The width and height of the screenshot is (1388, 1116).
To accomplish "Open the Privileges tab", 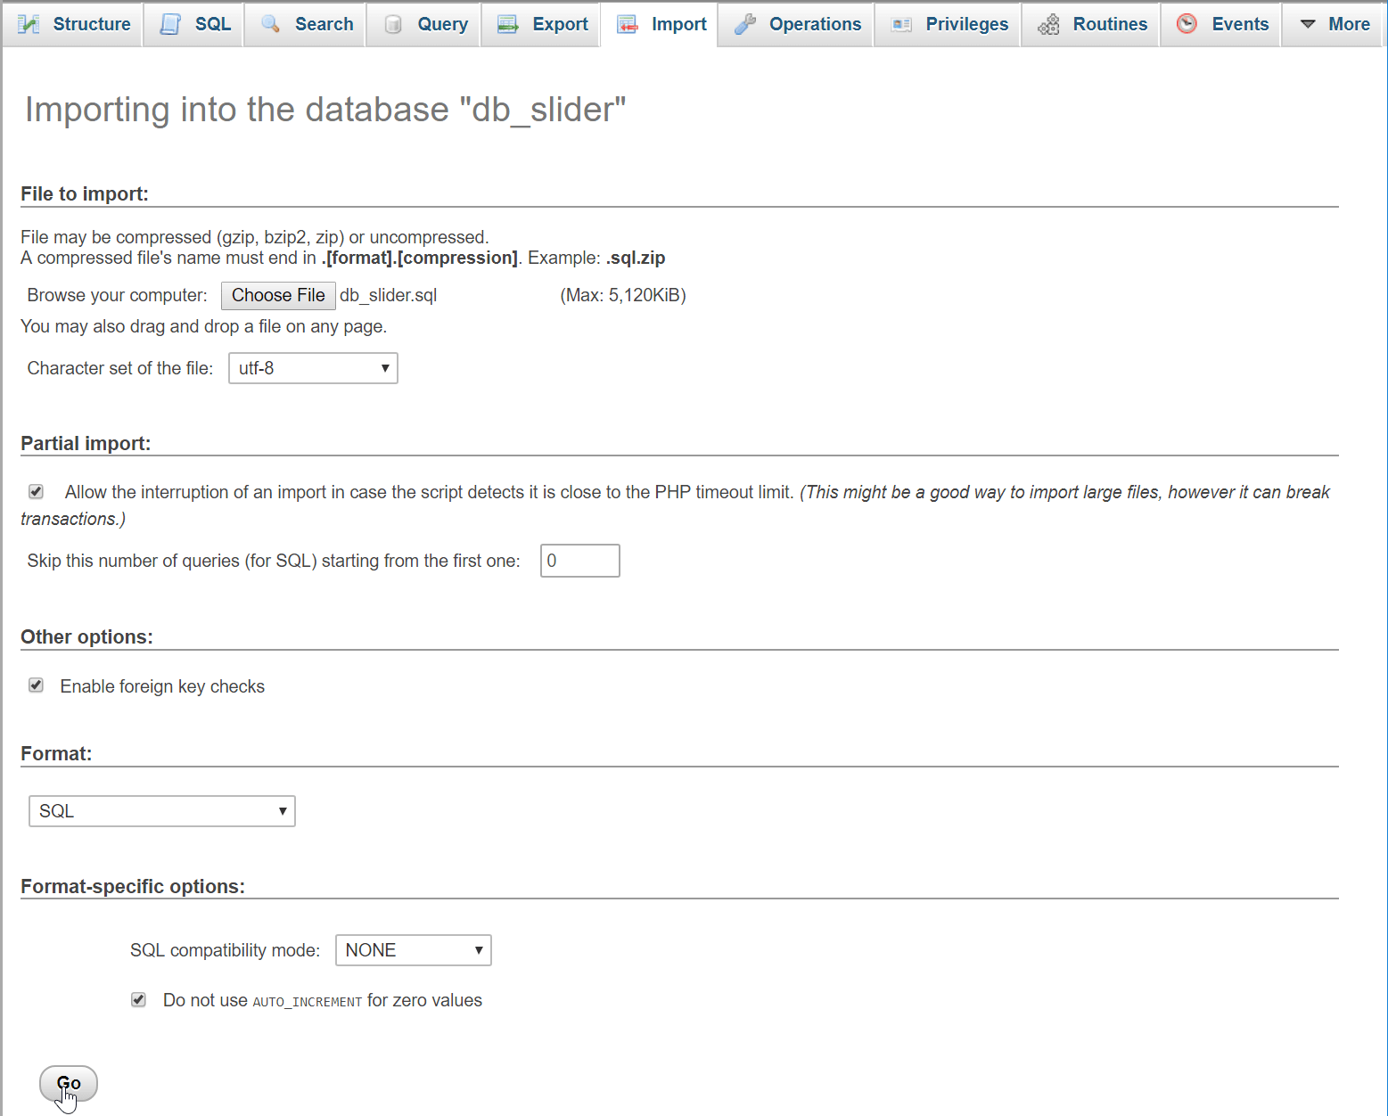I will pyautogui.click(x=948, y=24).
